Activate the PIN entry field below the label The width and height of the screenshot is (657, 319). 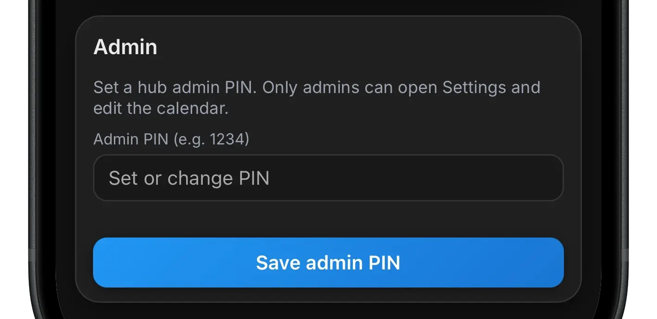click(x=328, y=178)
